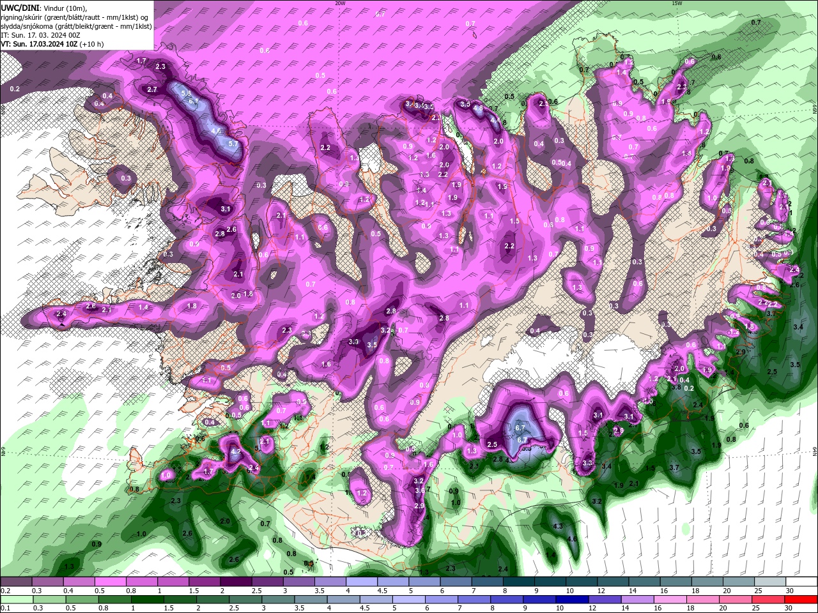Viewport: 818px width, 613px height.
Task: Click the 'VT: Sun. 17.03.2024 10Z' valid time
Action: coord(40,44)
